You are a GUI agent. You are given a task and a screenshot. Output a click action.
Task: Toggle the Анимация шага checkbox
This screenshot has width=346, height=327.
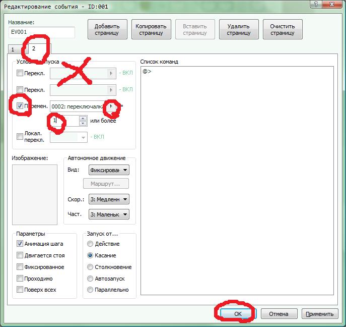coord(20,244)
